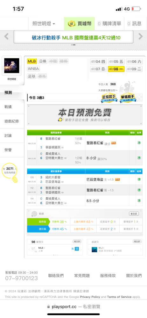Tap orange tag beside 匹茲堡海盜 主 +1.5
The image size is (147, 318).
coord(117,179)
